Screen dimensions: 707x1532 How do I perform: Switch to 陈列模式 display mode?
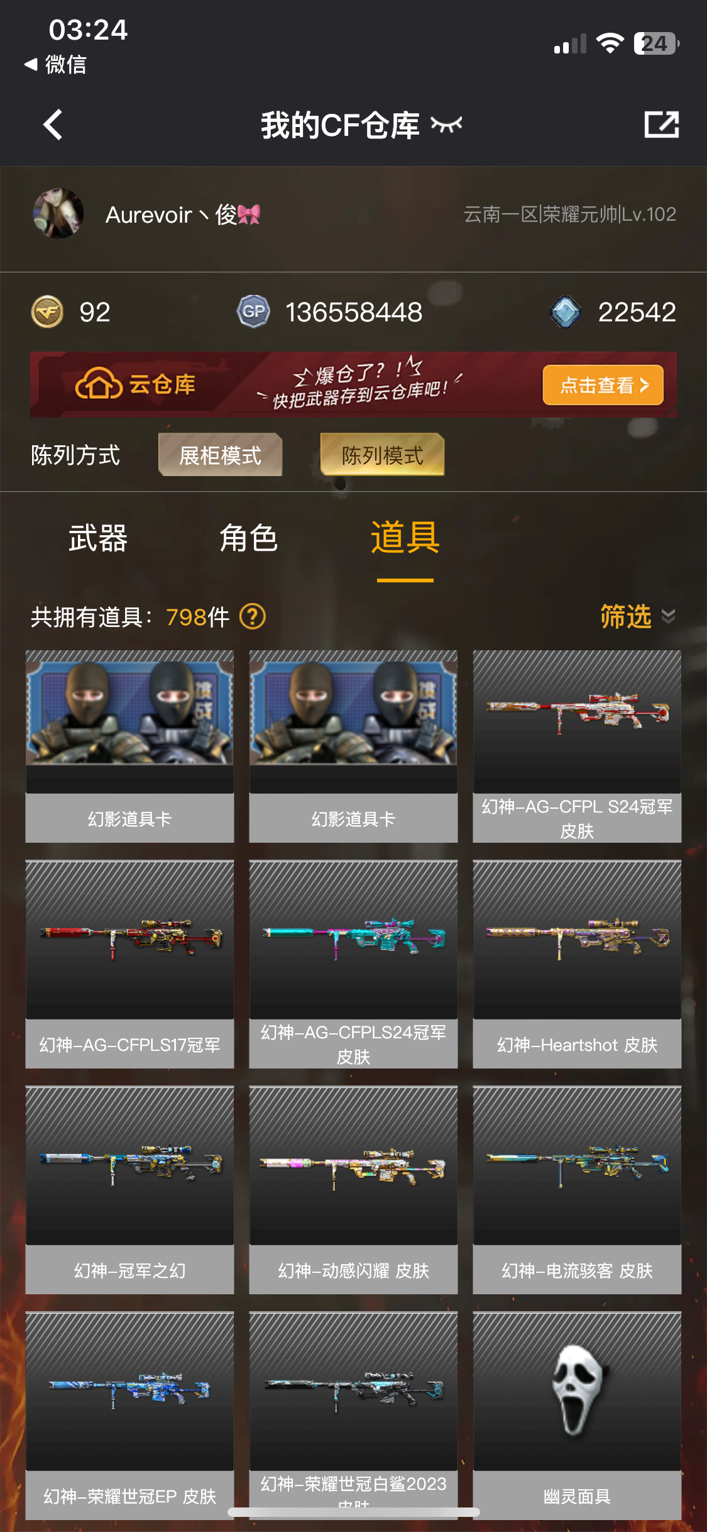point(382,455)
